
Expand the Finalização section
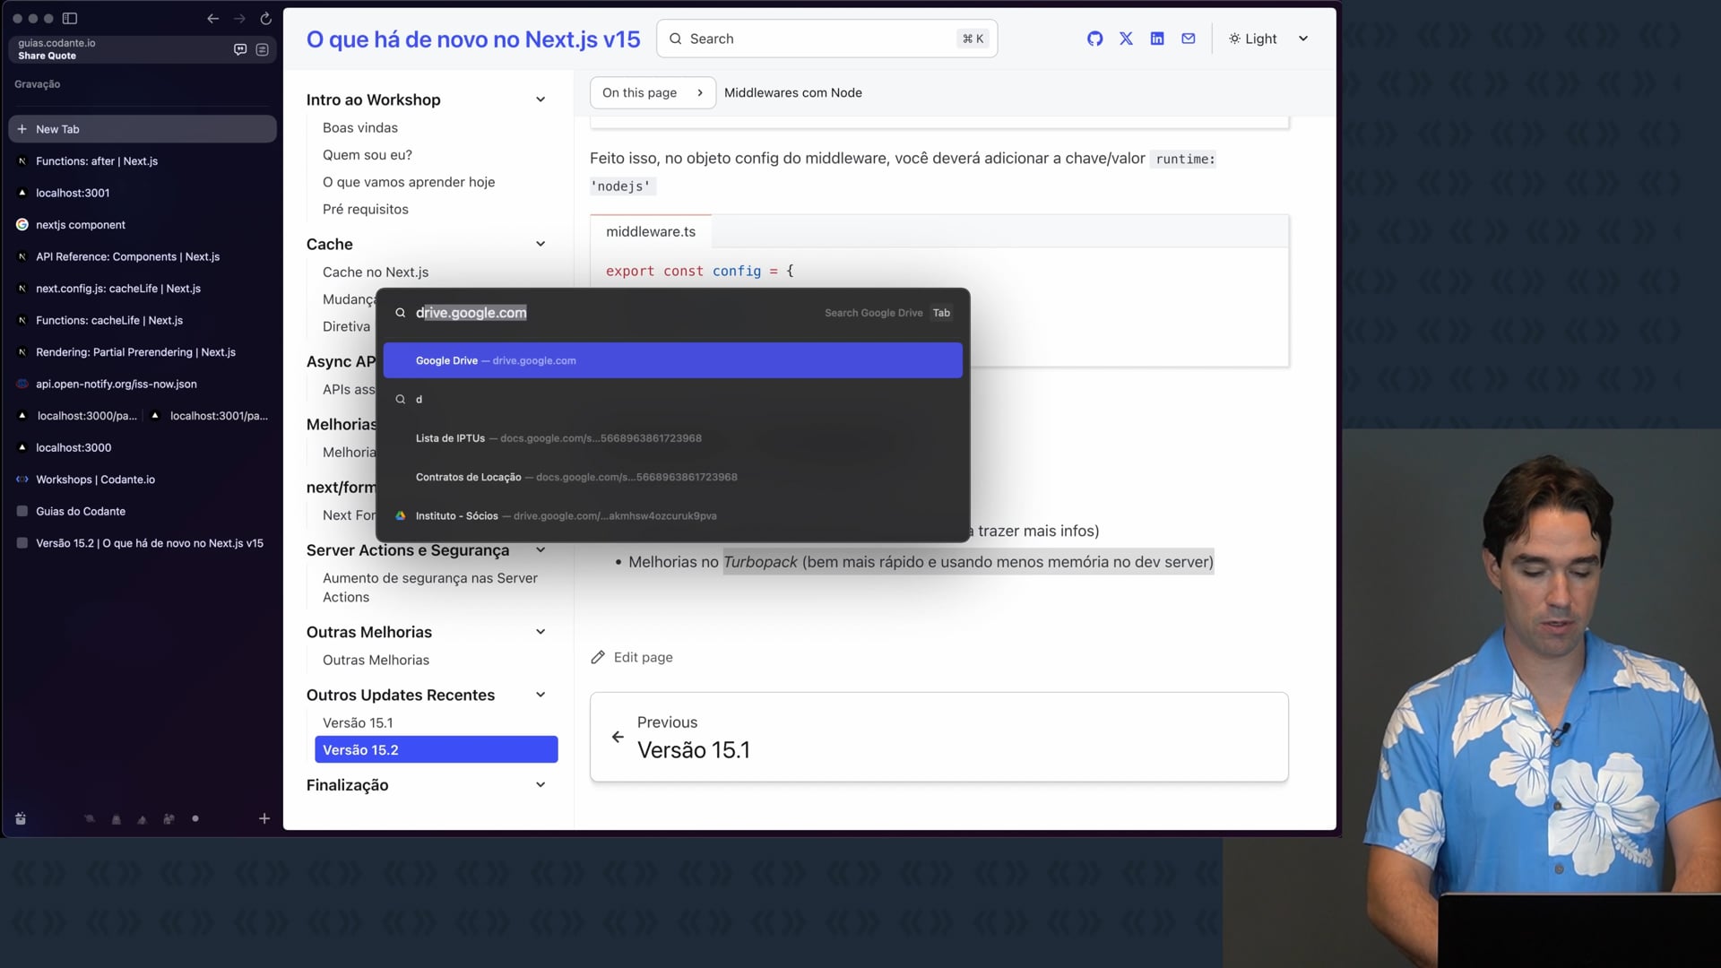pyautogui.click(x=541, y=785)
